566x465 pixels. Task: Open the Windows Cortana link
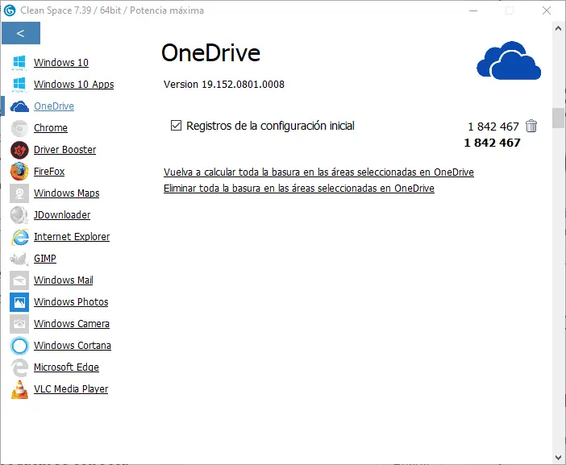point(73,345)
